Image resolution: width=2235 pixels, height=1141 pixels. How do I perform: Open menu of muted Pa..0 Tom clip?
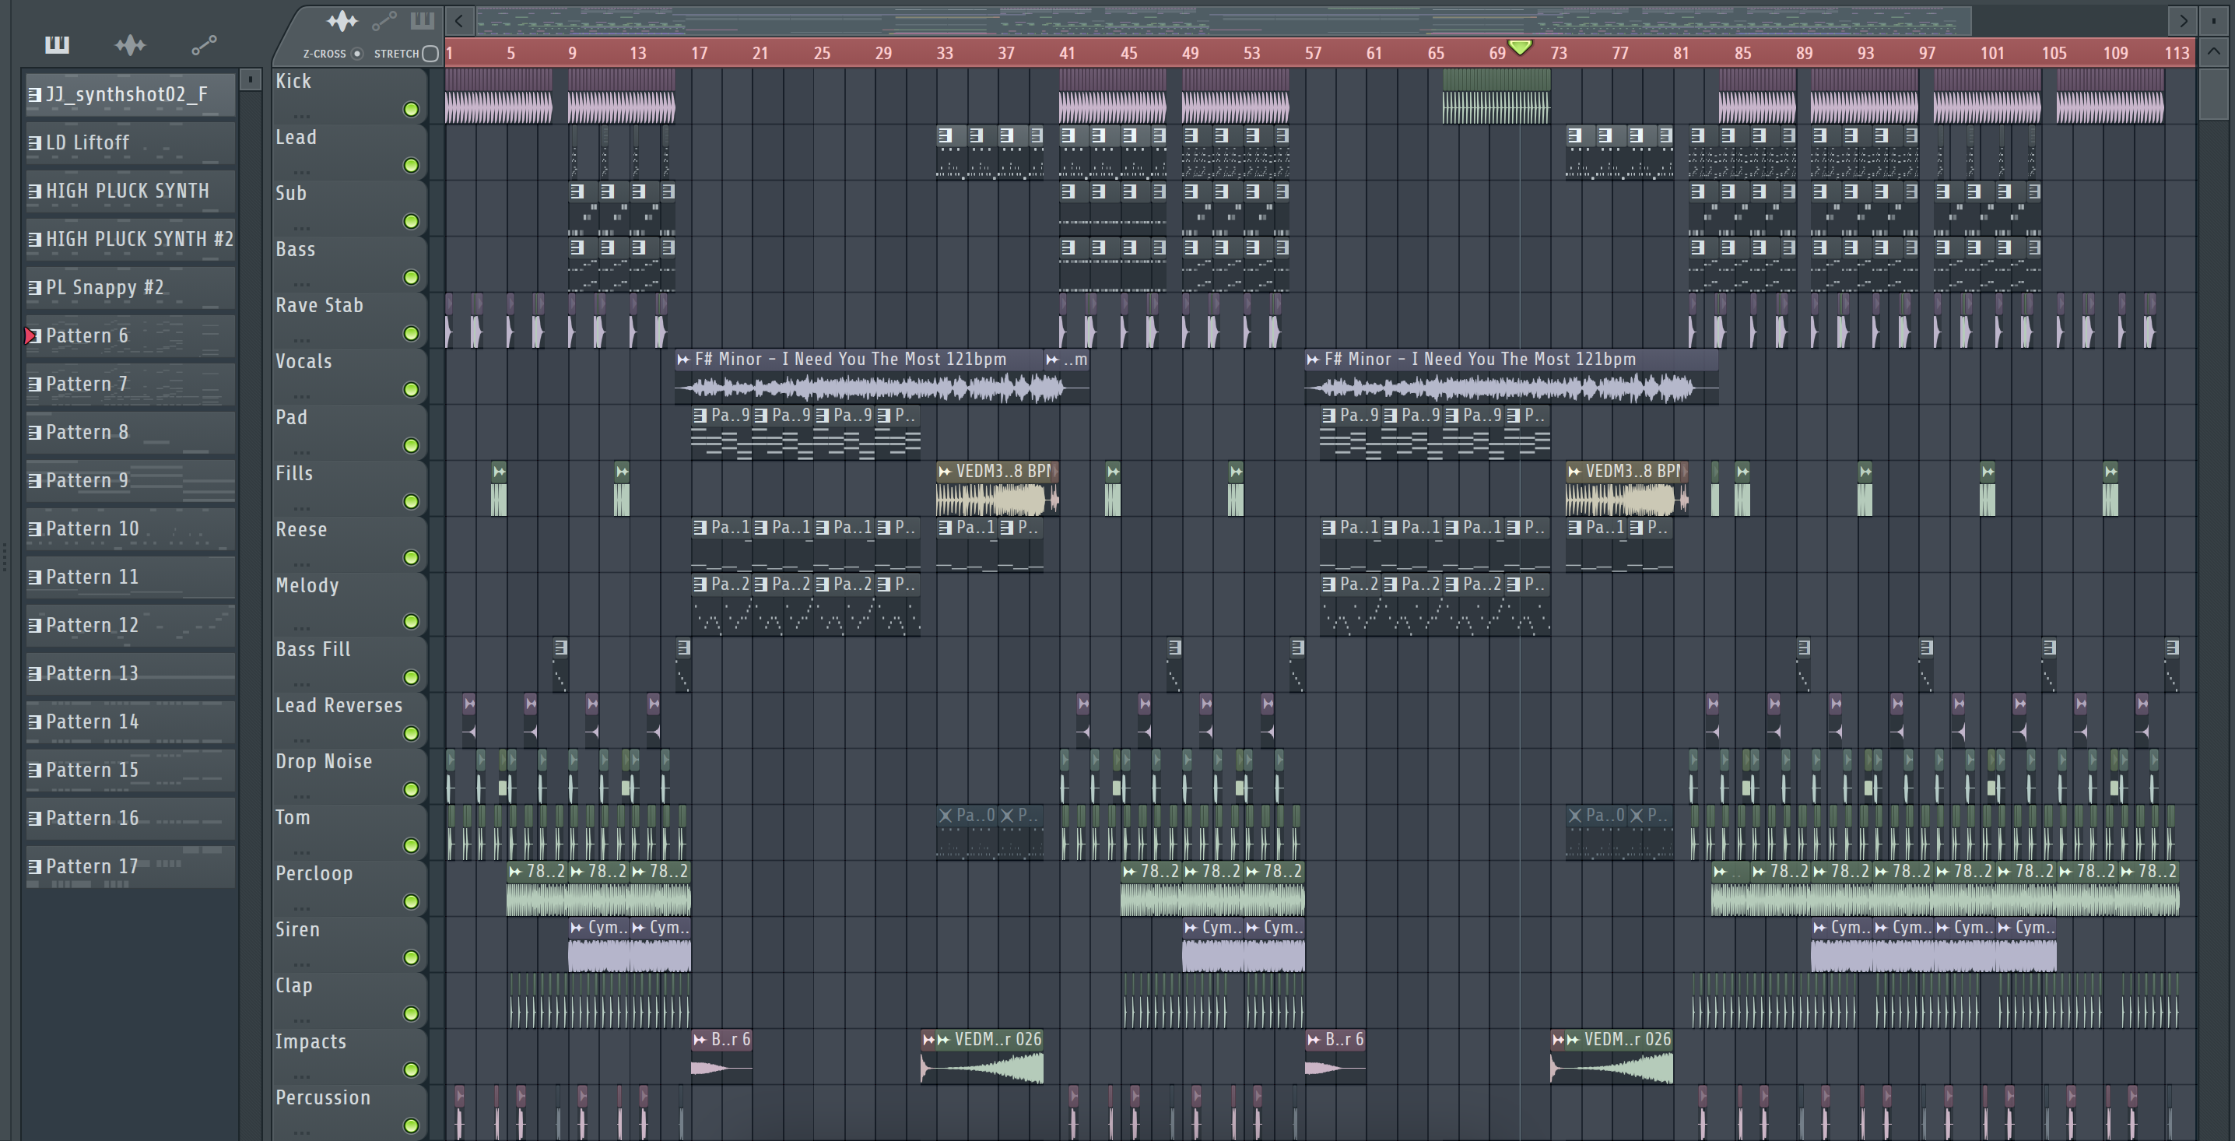tap(945, 816)
